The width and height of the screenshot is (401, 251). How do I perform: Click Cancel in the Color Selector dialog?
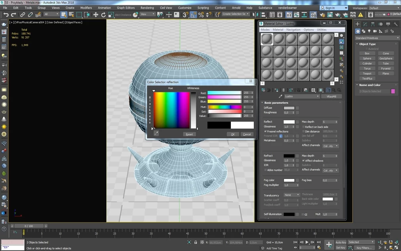[247, 134]
